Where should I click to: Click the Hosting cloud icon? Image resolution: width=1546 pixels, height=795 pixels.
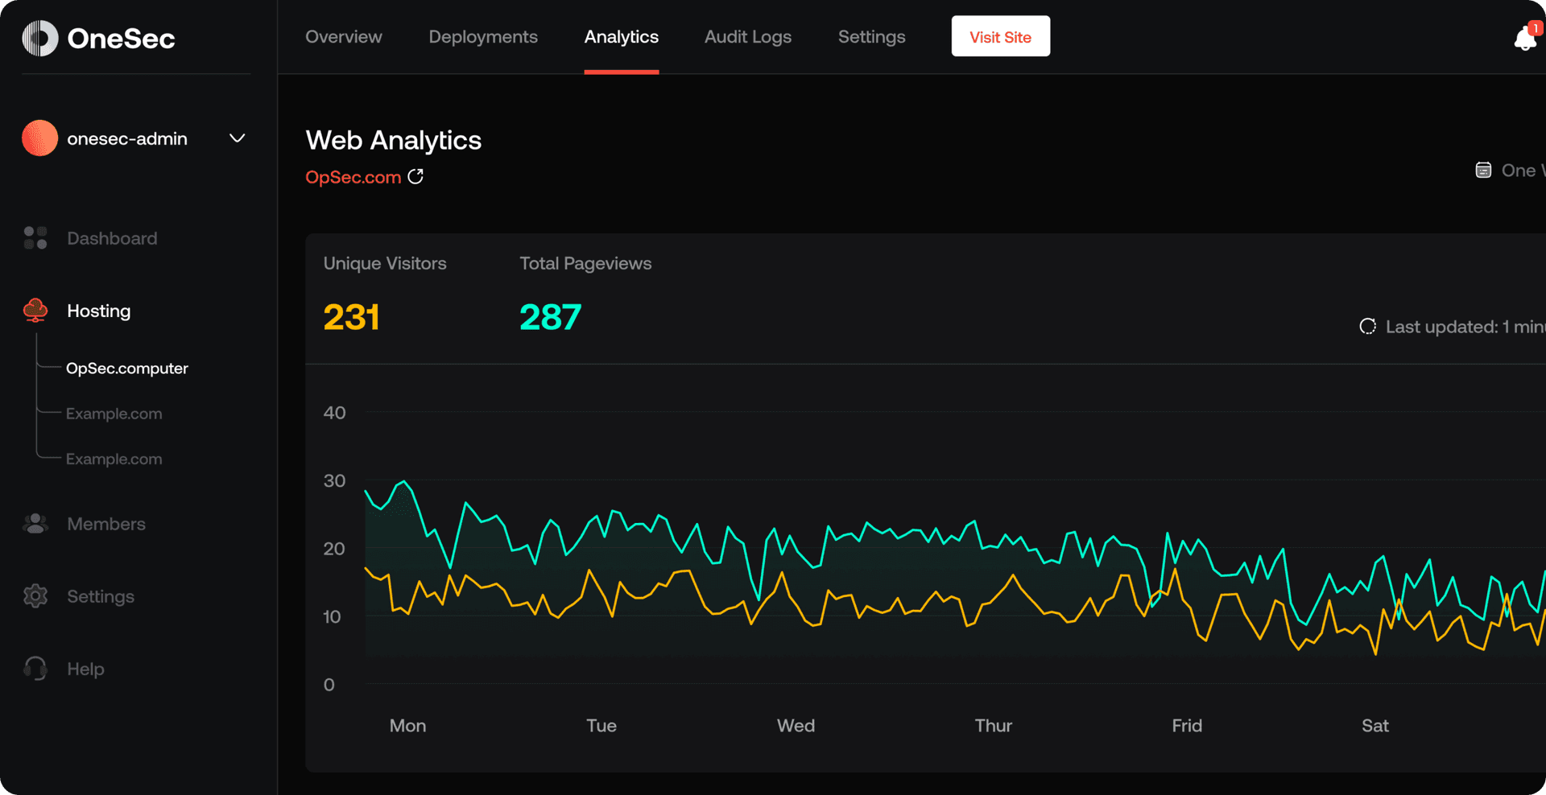35,311
